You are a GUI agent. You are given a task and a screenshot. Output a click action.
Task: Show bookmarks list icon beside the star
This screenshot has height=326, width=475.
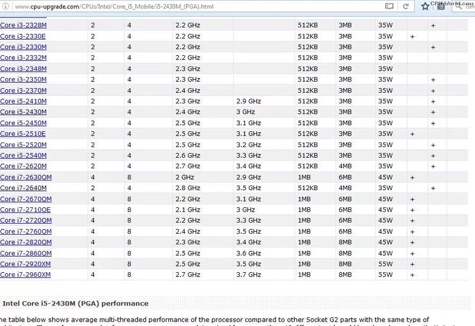click(x=441, y=6)
